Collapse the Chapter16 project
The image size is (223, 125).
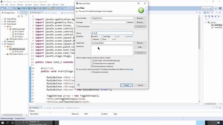[2, 44]
